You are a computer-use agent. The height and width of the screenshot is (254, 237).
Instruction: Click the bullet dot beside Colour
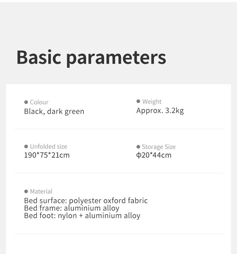pos(26,102)
